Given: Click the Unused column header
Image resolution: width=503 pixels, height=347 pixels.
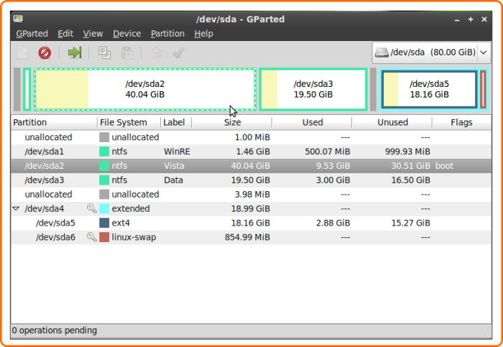Looking at the screenshot, I should tap(392, 123).
